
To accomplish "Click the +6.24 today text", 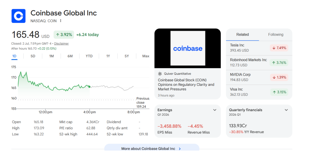I will (x=87, y=35).
